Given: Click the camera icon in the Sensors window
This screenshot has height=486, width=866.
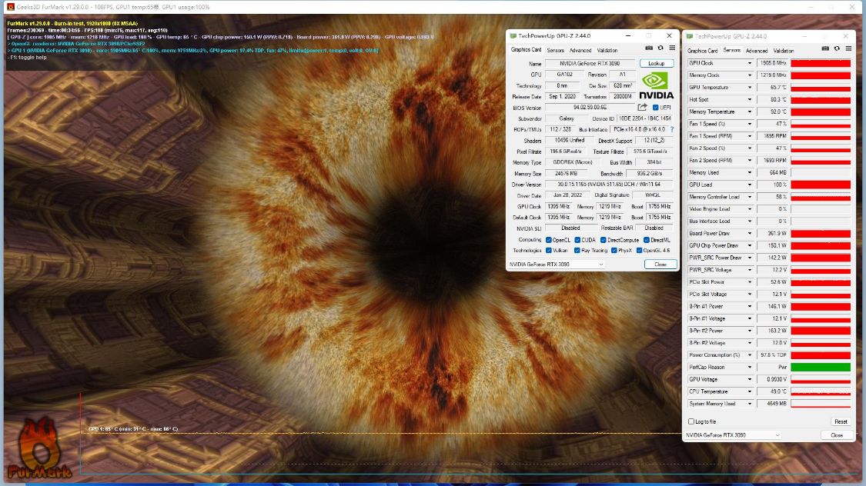Looking at the screenshot, I should click(x=825, y=48).
